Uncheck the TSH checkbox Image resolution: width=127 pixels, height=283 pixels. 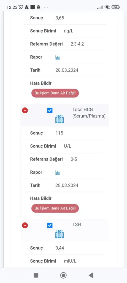pyautogui.click(x=50, y=226)
